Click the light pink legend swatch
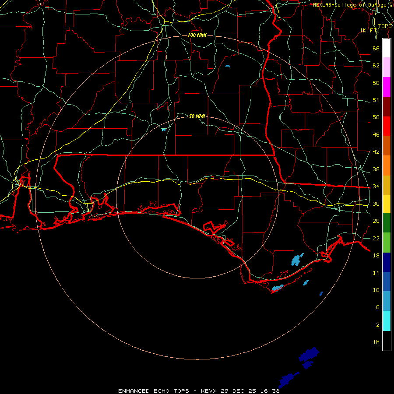The height and width of the screenshot is (394, 394). [x=387, y=67]
